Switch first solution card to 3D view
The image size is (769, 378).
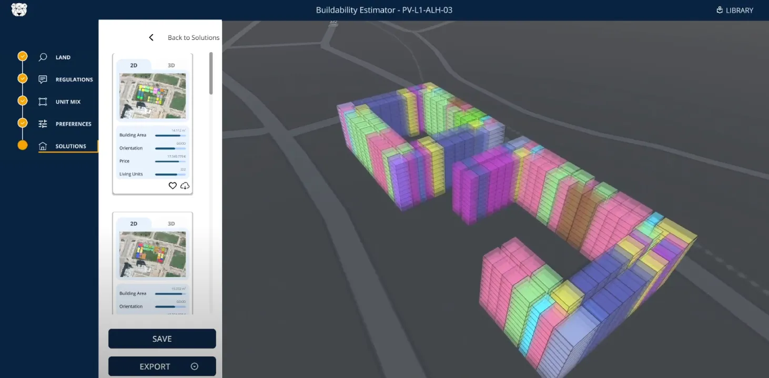[x=171, y=65]
